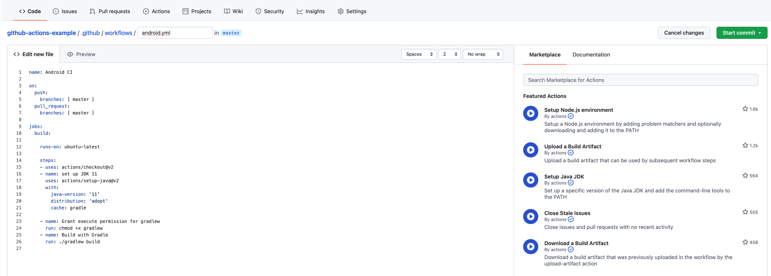771x276 pixels.
Task: Open Pull requests tab
Action: (x=110, y=11)
